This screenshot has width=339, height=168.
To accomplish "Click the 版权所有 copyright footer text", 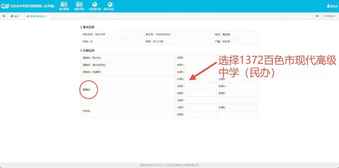I will (169, 165).
